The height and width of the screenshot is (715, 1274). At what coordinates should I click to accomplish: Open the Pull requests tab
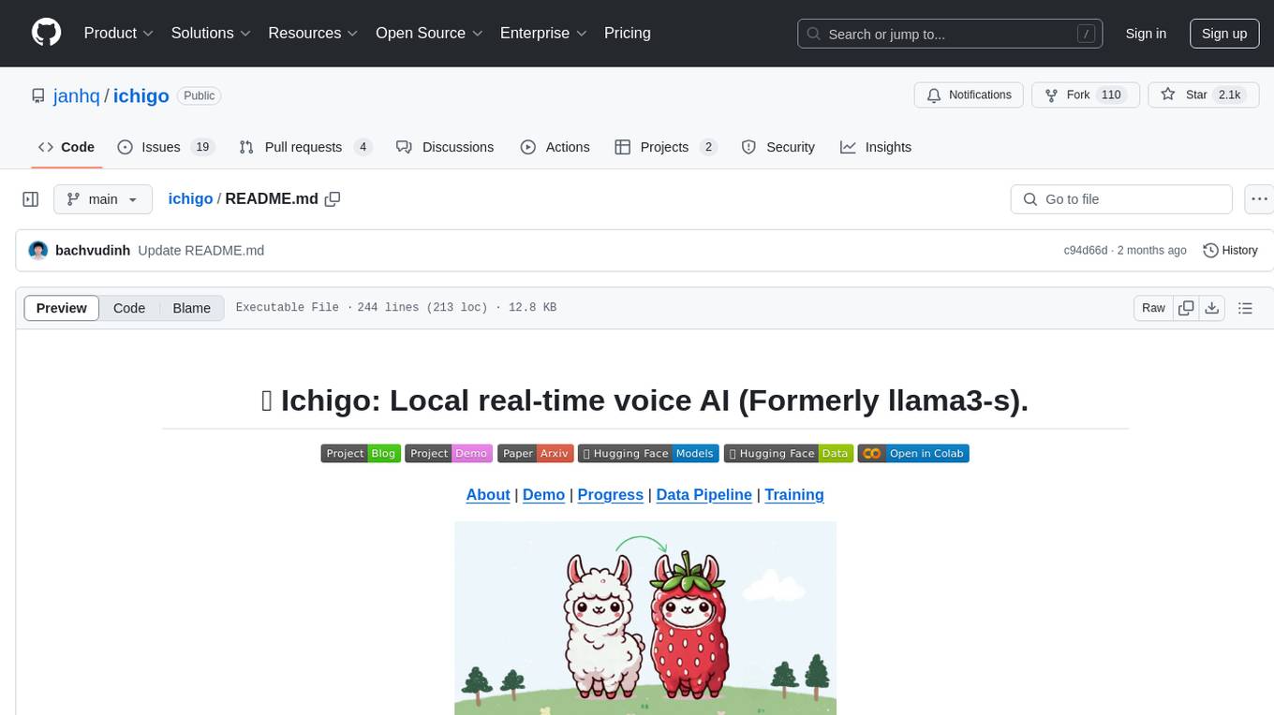pyautogui.click(x=305, y=147)
